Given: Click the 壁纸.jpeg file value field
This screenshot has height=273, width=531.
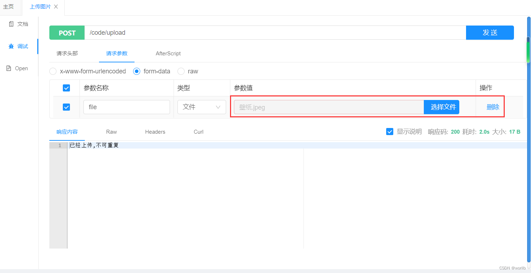Looking at the screenshot, I should (329, 107).
